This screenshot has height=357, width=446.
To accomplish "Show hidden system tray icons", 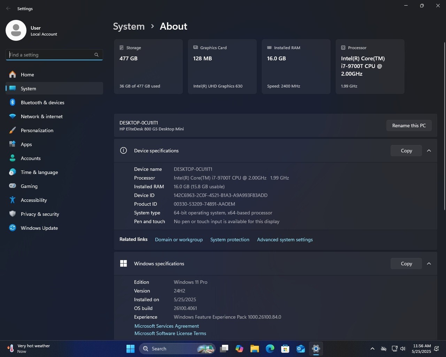I will pyautogui.click(x=372, y=349).
